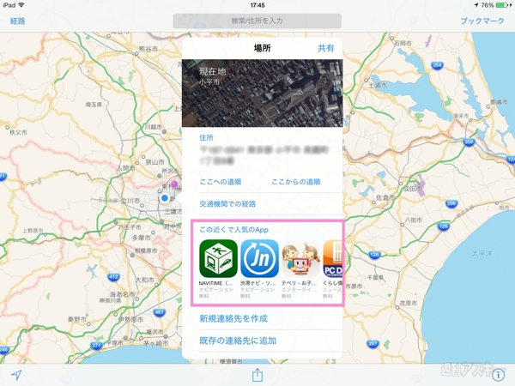Tap the 佐倉市 label on map
515x386 pixels.
click(385, 197)
